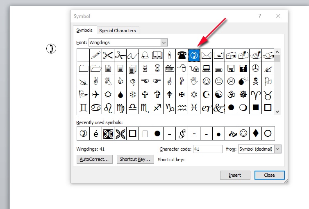Select the raised open hand symbol
This screenshot has height=209, width=309.
click(x=194, y=82)
